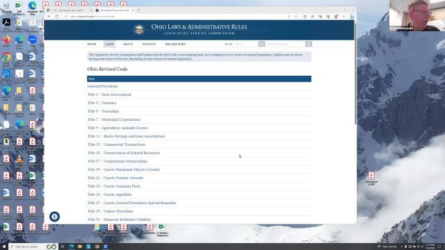The image size is (445, 250).
Task: Open Title 11 Banks-Savings and Loan Associations
Action: click(126, 136)
